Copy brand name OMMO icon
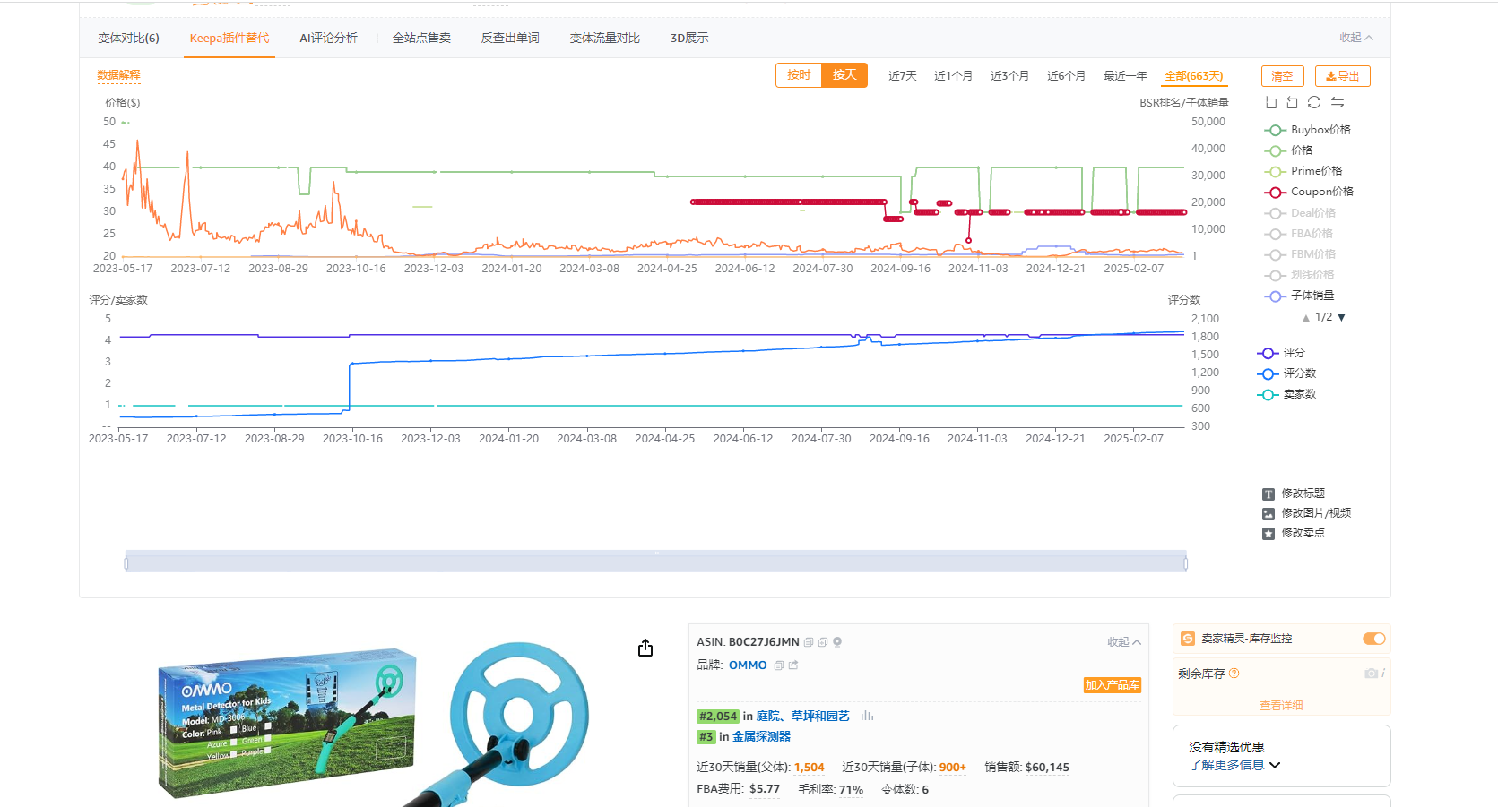Image resolution: width=1498 pixels, height=807 pixels. pos(779,665)
